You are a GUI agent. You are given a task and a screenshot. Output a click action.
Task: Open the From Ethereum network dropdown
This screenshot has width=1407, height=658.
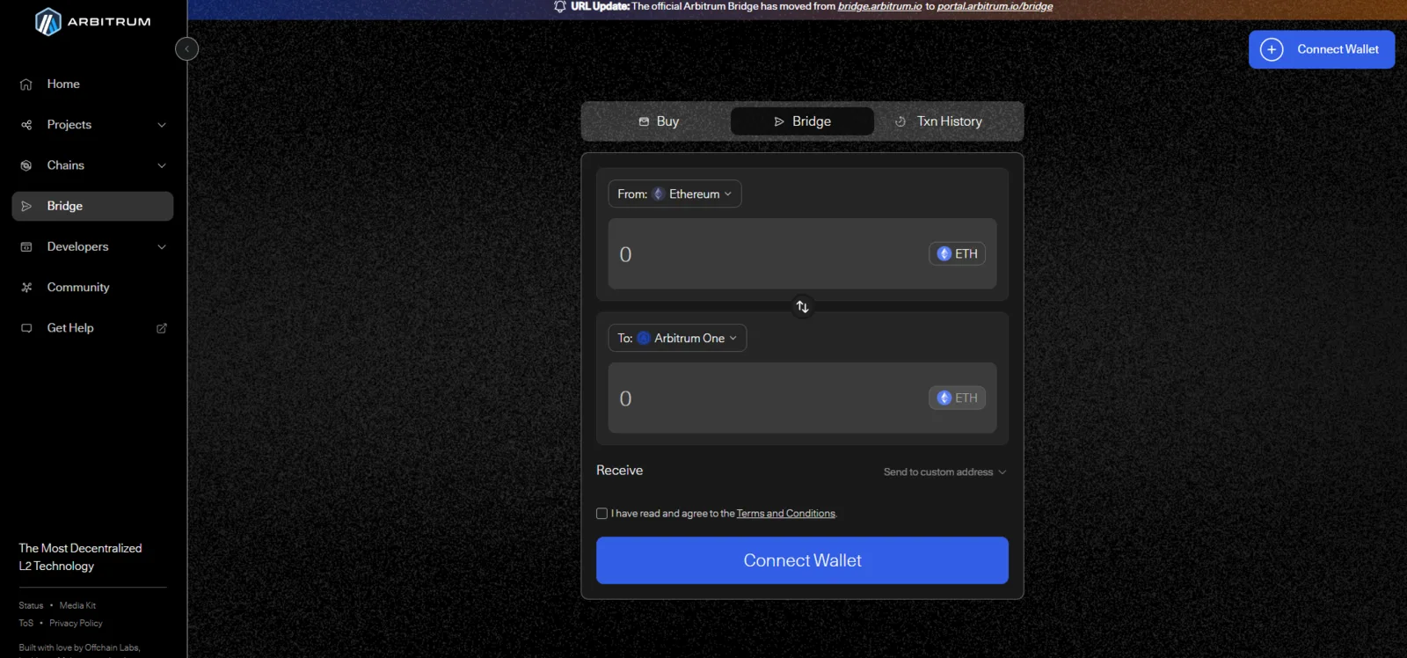click(x=674, y=194)
